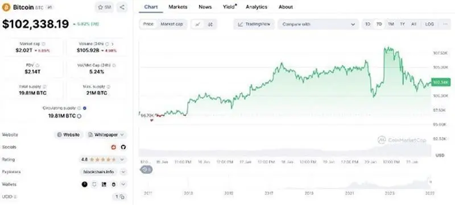The image size is (455, 205).
Task: Select the 1Y time range
Action: coord(403,24)
